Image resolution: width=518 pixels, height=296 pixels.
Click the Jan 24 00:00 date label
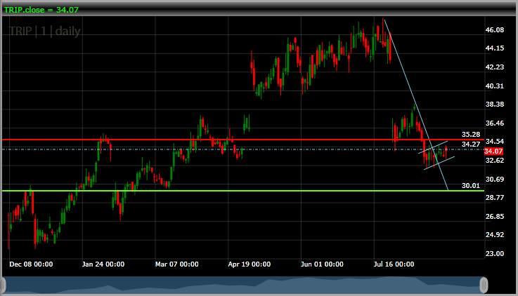point(103,264)
